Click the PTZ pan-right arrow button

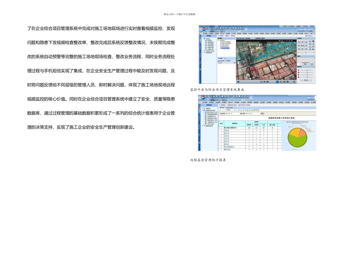[306, 45]
